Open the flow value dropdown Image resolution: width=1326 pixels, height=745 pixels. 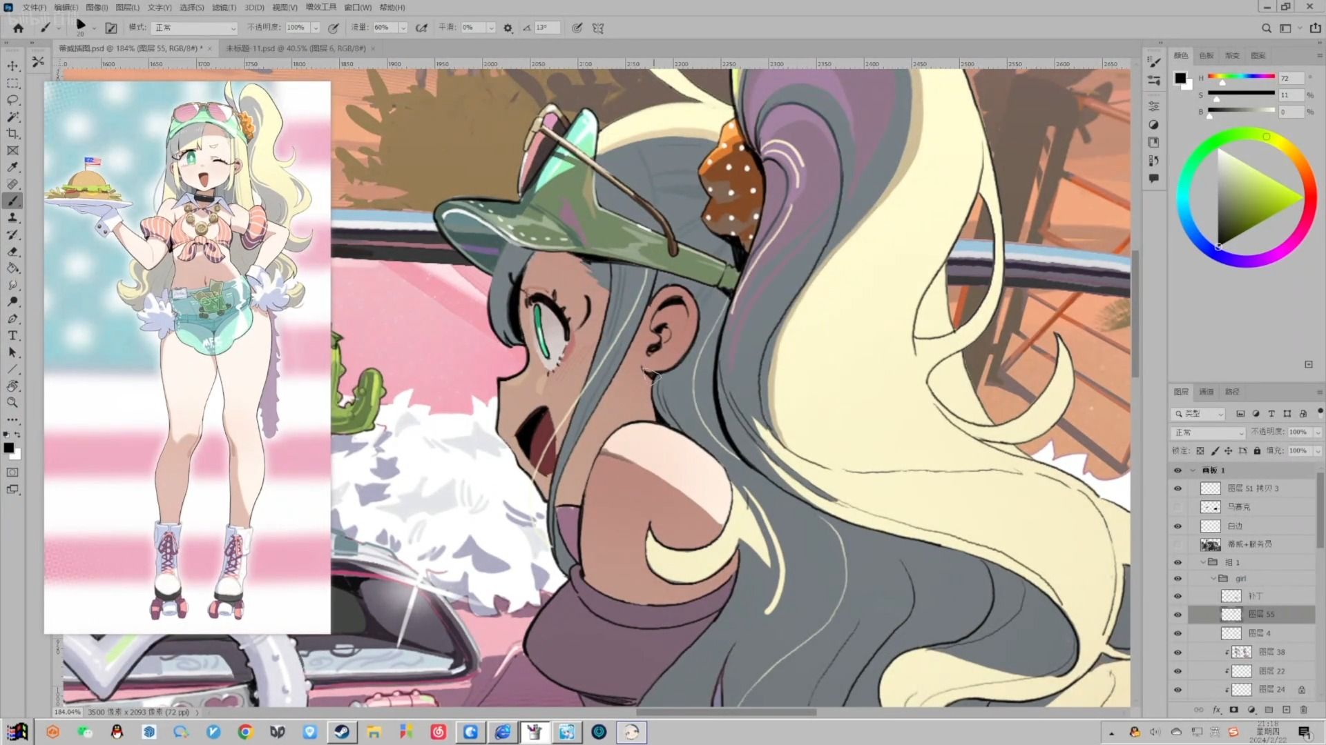tap(403, 28)
